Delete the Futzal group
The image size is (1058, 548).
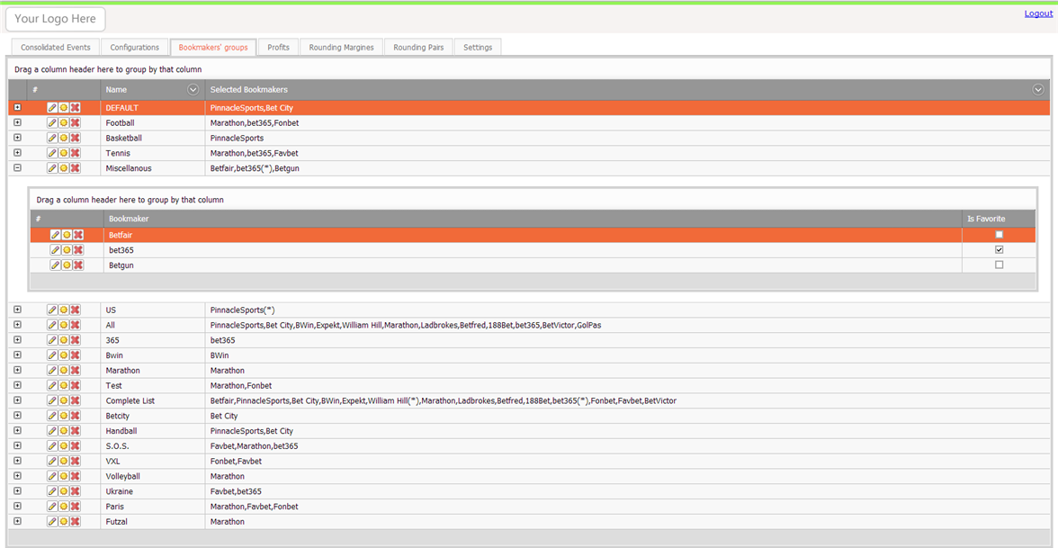[x=76, y=522]
